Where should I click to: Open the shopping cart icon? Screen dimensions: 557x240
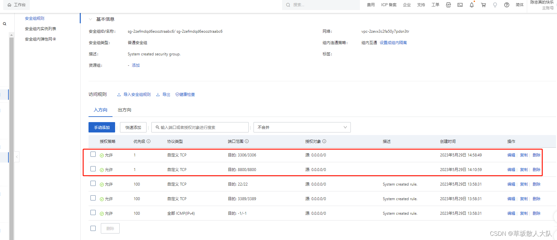point(483,5)
